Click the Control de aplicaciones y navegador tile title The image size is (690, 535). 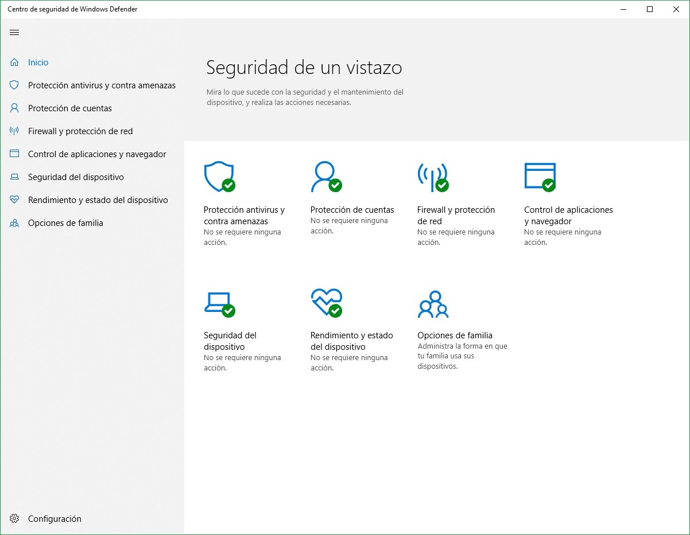(x=568, y=215)
